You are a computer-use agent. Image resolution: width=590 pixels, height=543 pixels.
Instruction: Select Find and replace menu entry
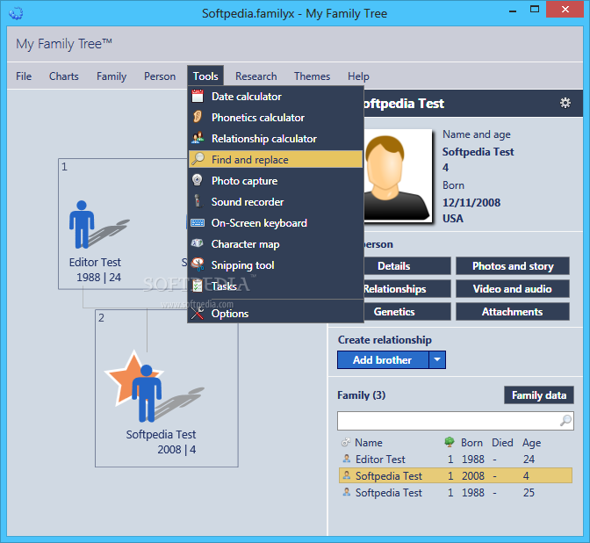[x=276, y=159]
